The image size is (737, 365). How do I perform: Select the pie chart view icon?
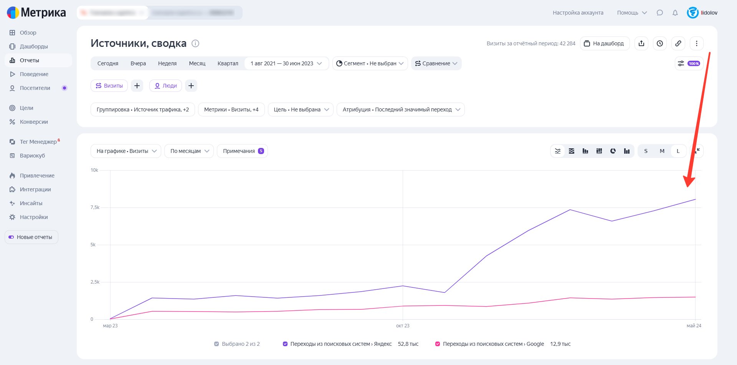point(613,151)
